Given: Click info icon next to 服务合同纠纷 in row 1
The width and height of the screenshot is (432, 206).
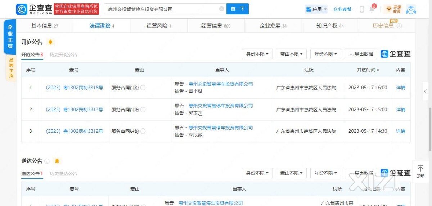Looking at the screenshot, I should [x=143, y=88].
